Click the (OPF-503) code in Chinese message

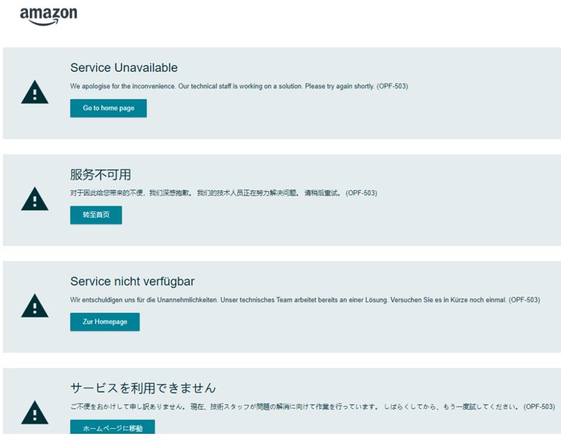point(361,193)
